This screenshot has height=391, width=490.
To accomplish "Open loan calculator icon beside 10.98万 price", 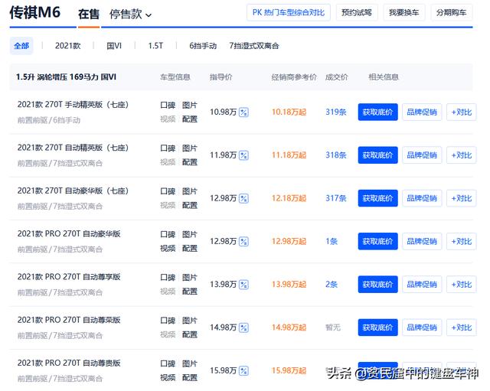I will pos(243,112).
